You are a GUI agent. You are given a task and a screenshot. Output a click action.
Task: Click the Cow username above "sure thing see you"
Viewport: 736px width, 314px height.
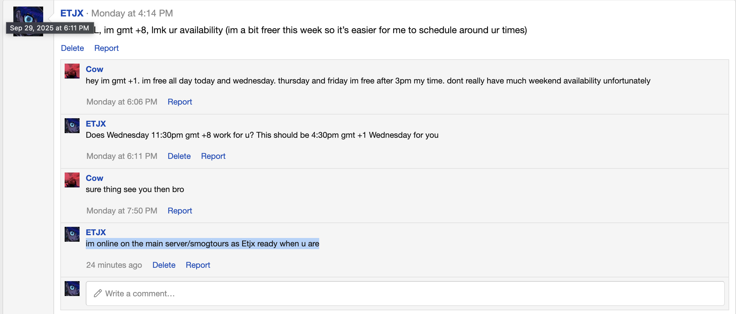click(94, 178)
